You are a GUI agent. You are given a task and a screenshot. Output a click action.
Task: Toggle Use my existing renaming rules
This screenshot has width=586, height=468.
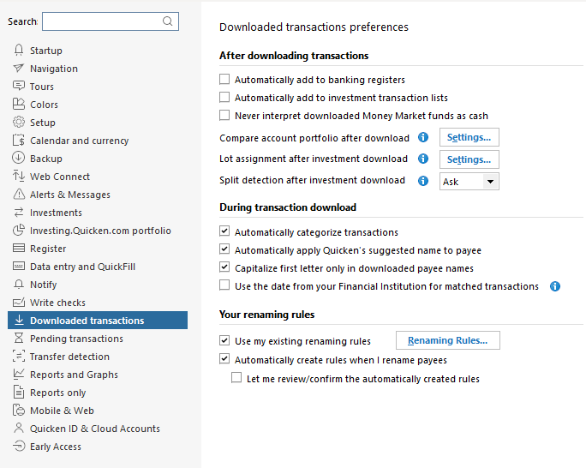coord(225,341)
